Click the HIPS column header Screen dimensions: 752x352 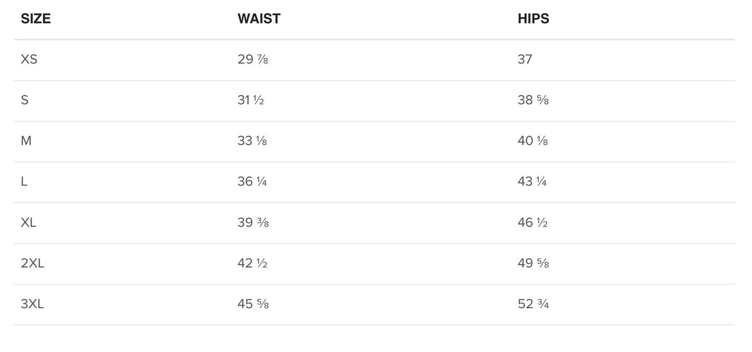pos(533,19)
